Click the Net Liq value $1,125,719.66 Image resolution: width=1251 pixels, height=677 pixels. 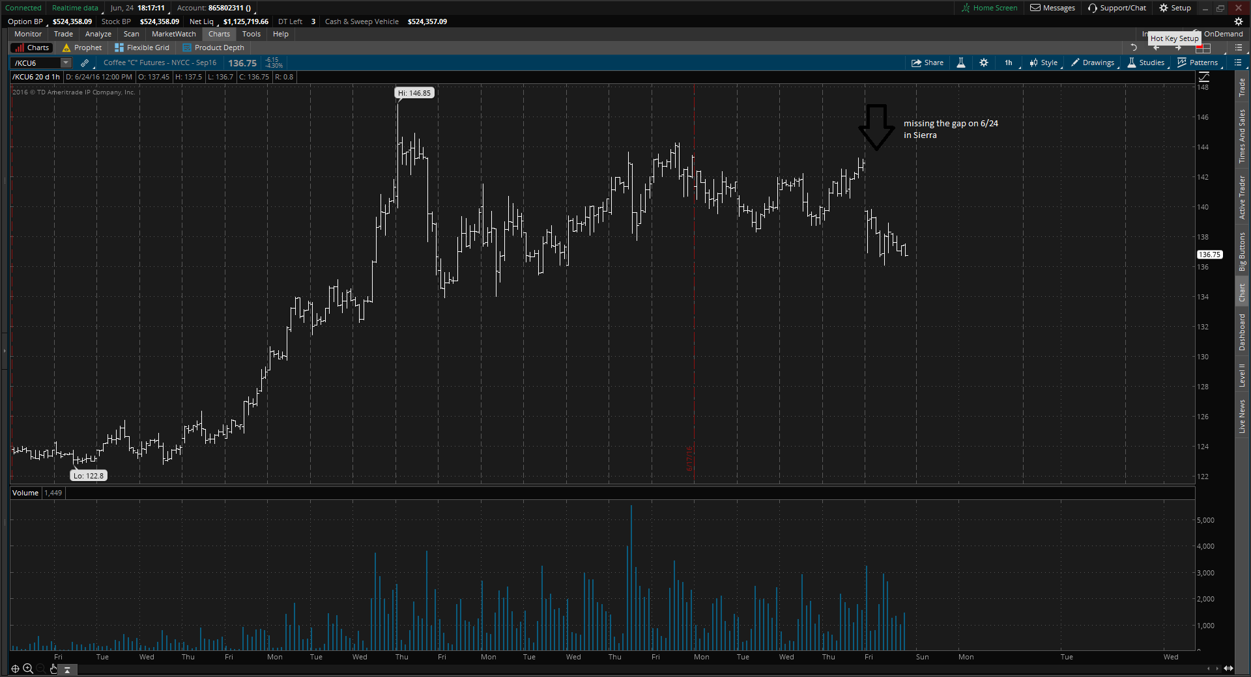pyautogui.click(x=246, y=21)
